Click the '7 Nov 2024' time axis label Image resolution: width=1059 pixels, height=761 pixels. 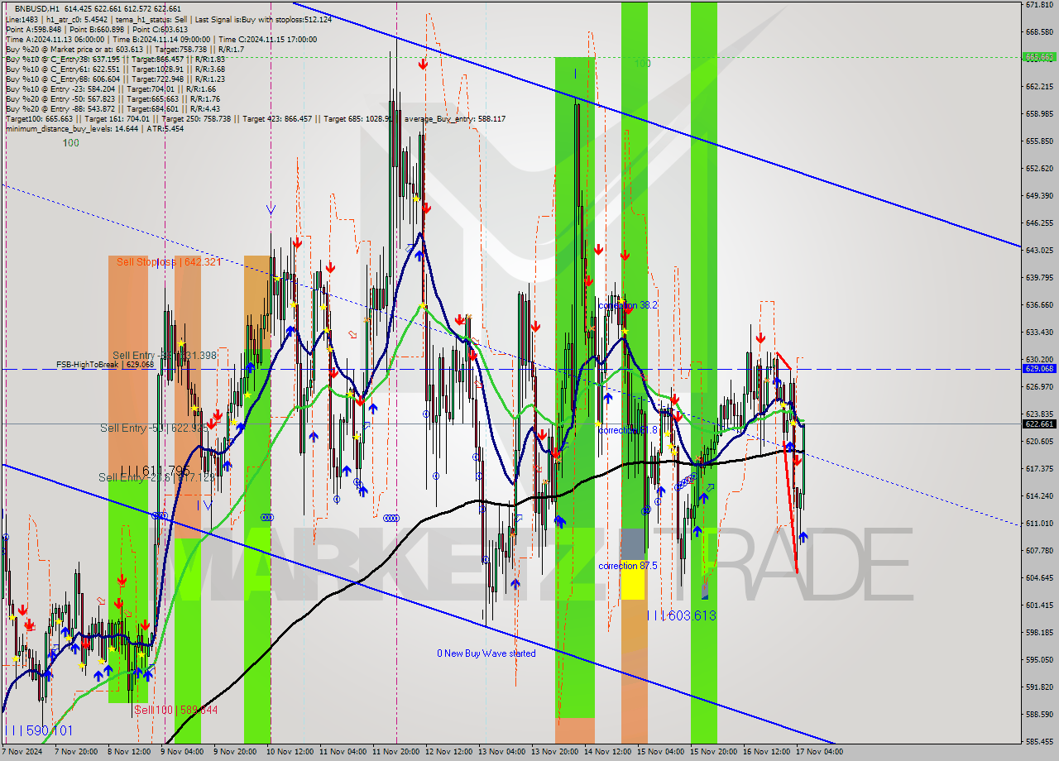tap(23, 752)
